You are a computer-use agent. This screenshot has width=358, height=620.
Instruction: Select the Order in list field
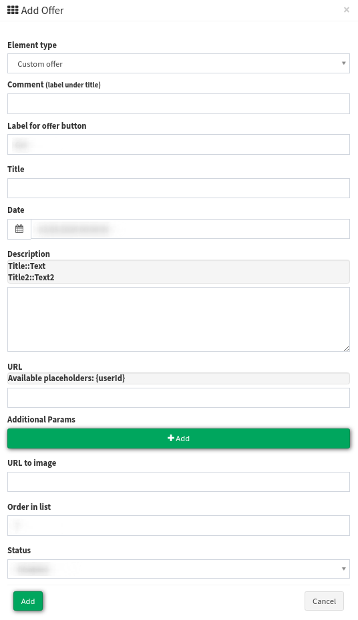point(178,525)
